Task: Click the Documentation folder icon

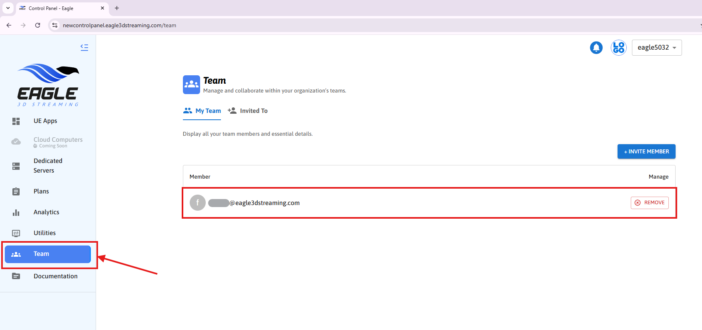Action: click(x=16, y=276)
